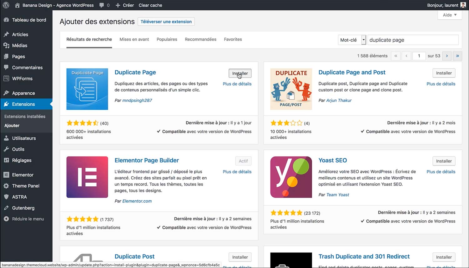Screen dimensions: 469x268
Task: Install the Yoast SEO plugin
Action: coord(444,161)
